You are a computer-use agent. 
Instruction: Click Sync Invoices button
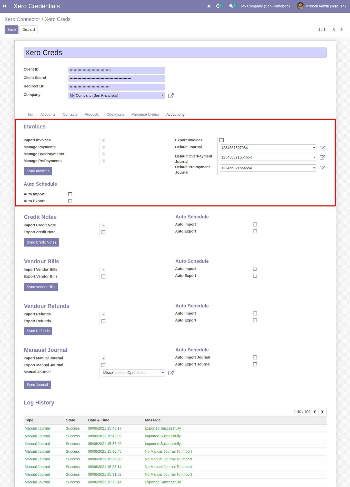(x=38, y=171)
